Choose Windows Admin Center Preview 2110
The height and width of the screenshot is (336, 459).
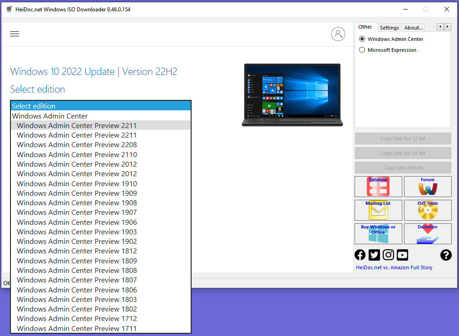tap(101, 154)
